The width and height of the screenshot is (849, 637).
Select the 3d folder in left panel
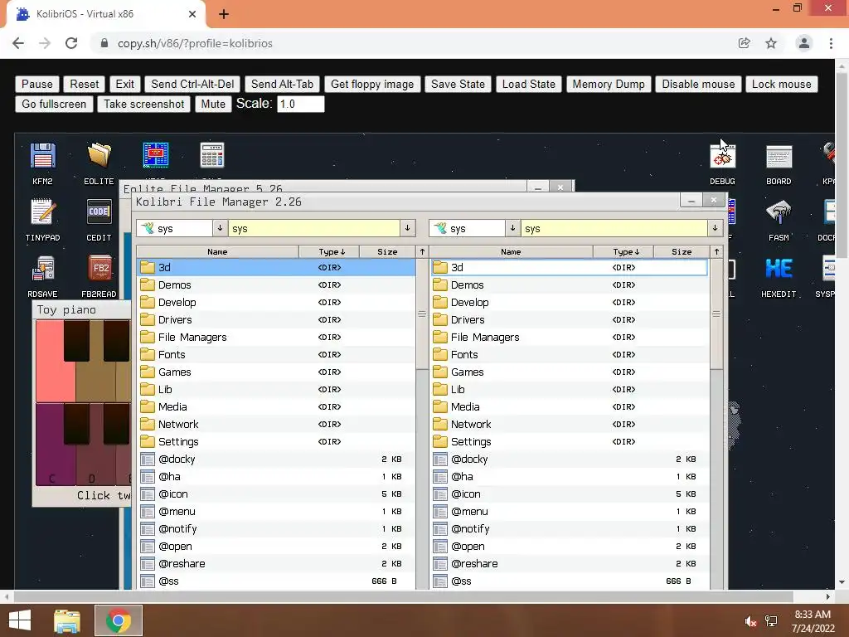coord(275,267)
